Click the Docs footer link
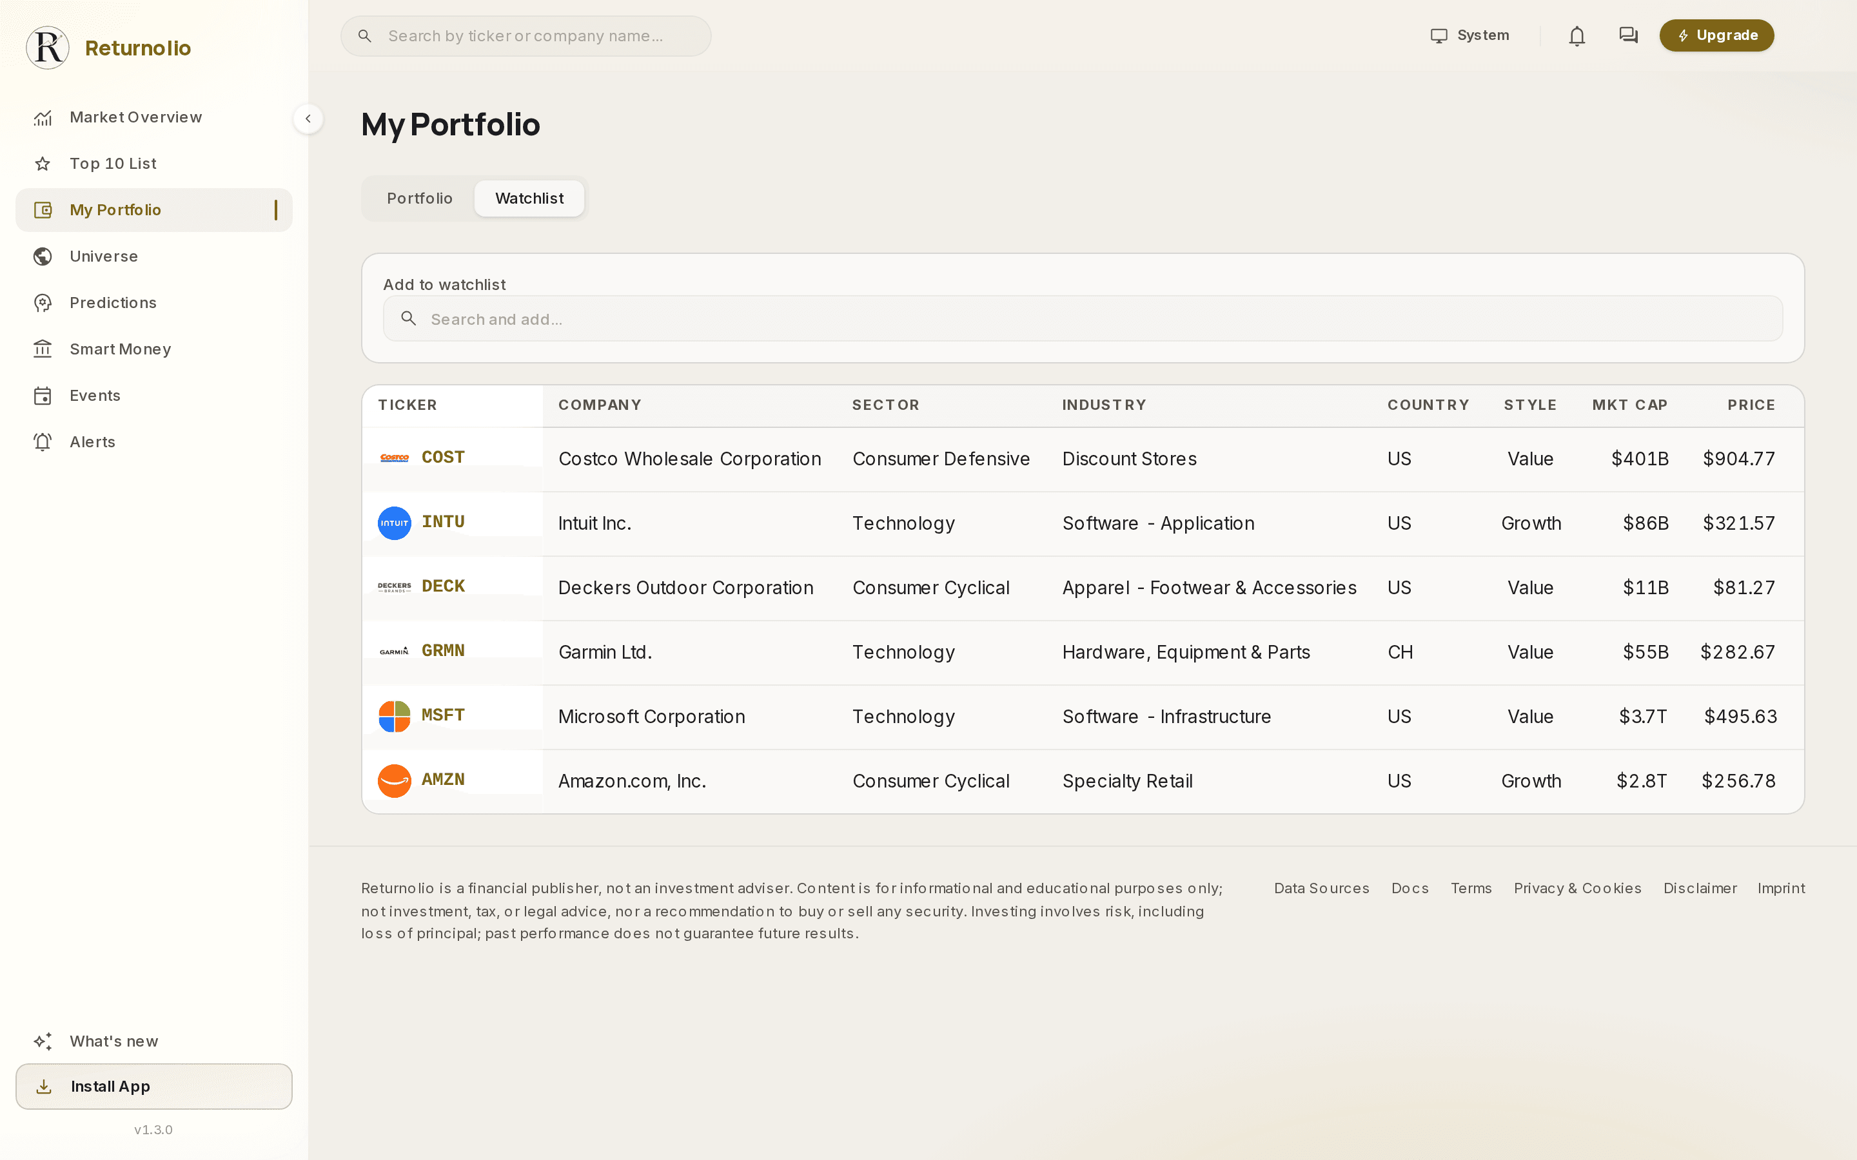Image resolution: width=1857 pixels, height=1160 pixels. point(1410,889)
